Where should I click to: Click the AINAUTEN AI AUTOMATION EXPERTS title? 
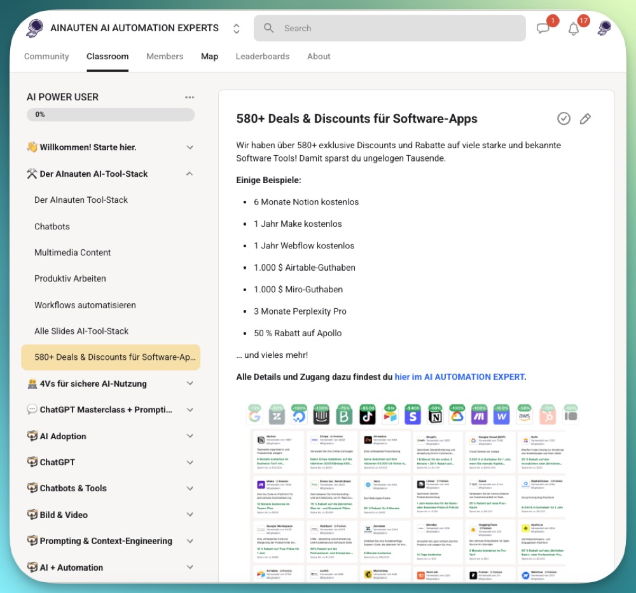pyautogui.click(x=135, y=28)
